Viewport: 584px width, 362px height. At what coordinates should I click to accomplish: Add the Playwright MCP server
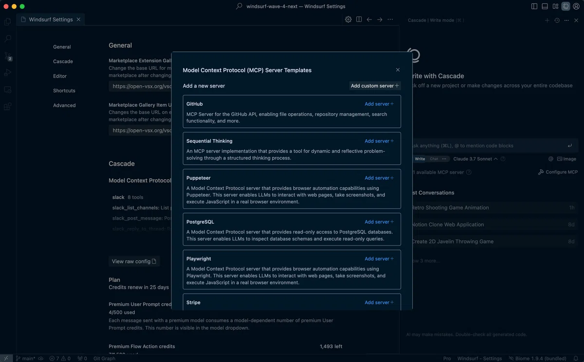click(379, 259)
